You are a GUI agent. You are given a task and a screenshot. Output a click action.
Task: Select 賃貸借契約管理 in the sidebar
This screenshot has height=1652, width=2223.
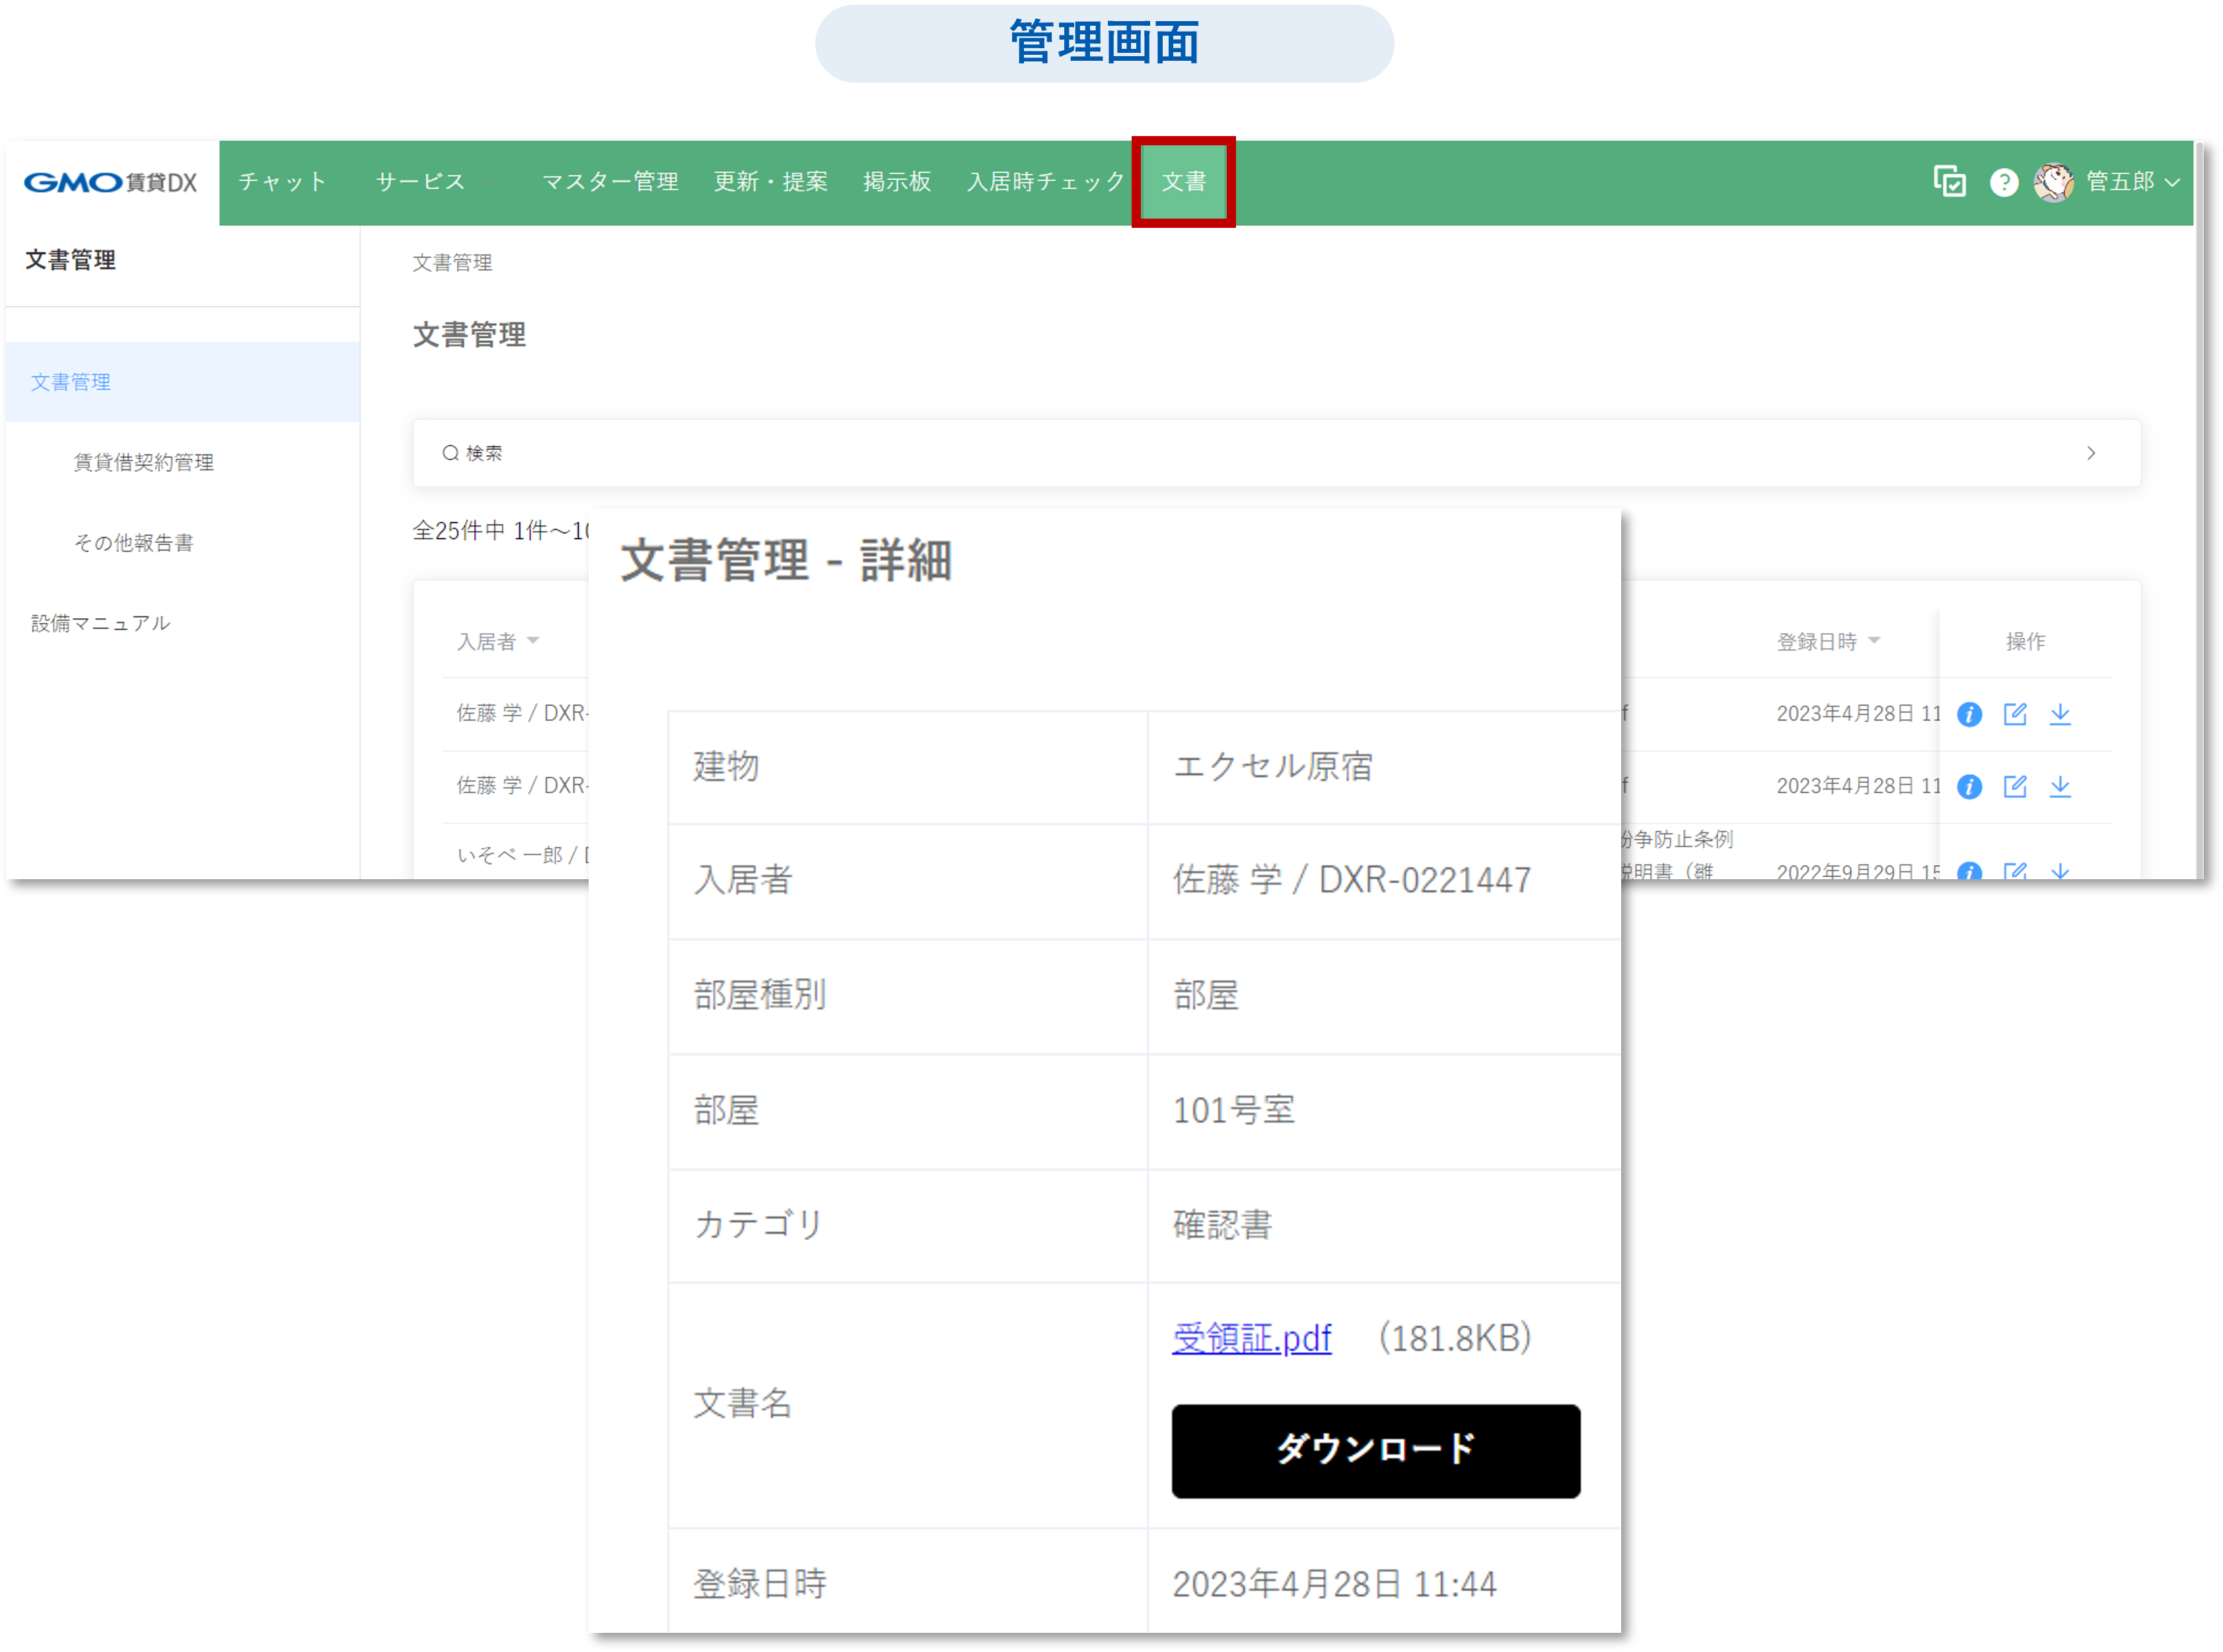143,462
